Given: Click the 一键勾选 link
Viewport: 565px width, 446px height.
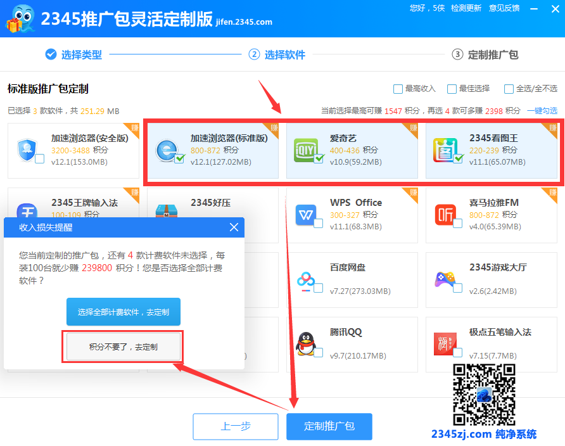Looking at the screenshot, I should point(542,111).
